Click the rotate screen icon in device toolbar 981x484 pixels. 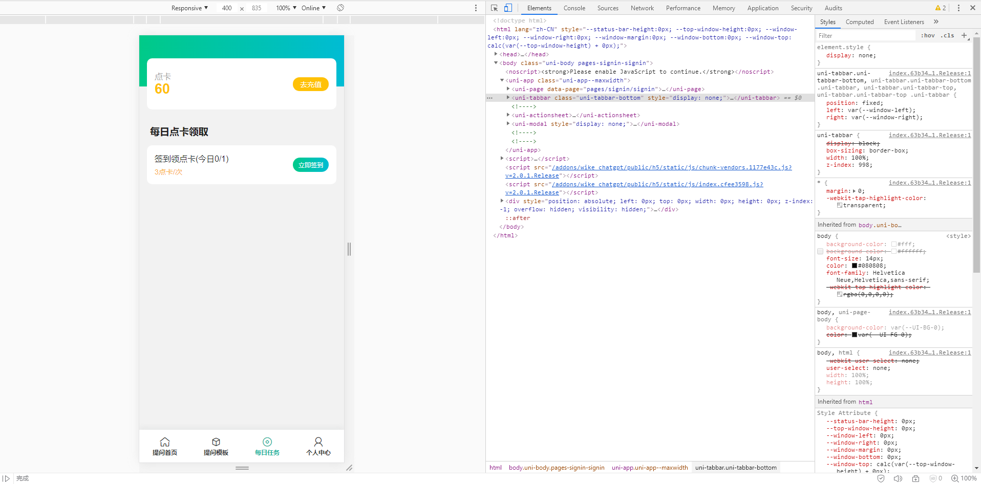click(x=340, y=8)
